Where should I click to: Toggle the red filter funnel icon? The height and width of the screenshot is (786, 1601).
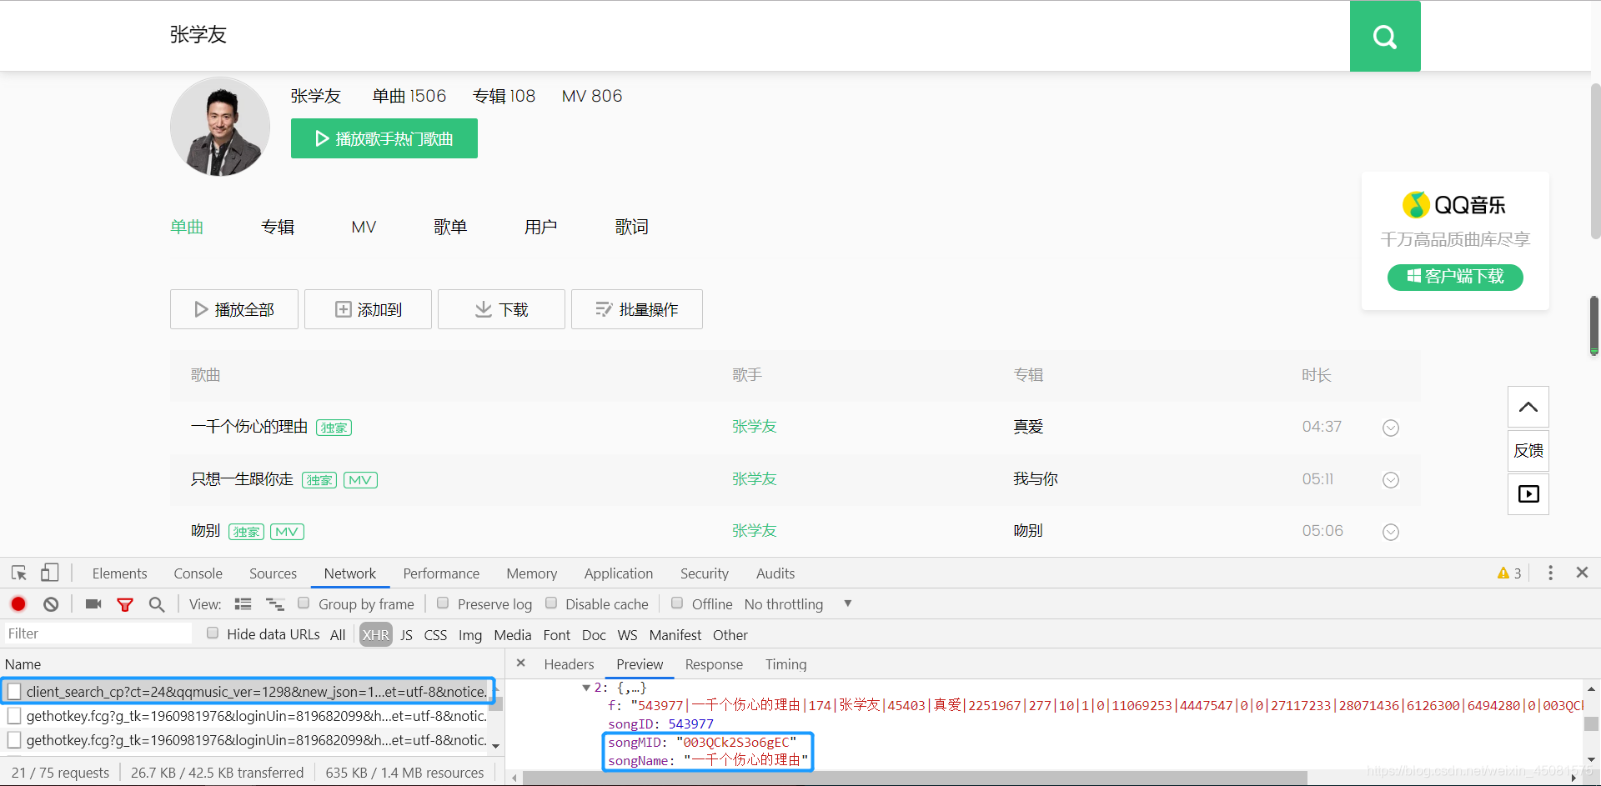click(x=125, y=604)
